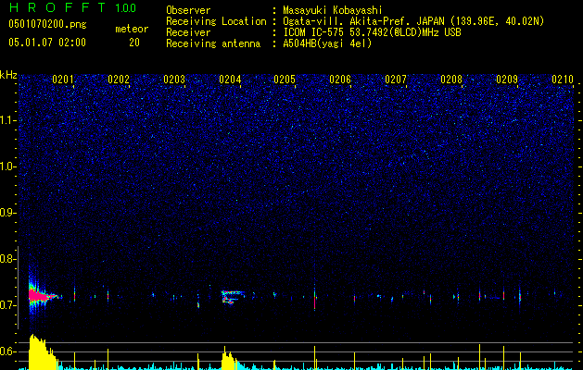Click the 0.7 kHz frequency label

(x=8, y=305)
